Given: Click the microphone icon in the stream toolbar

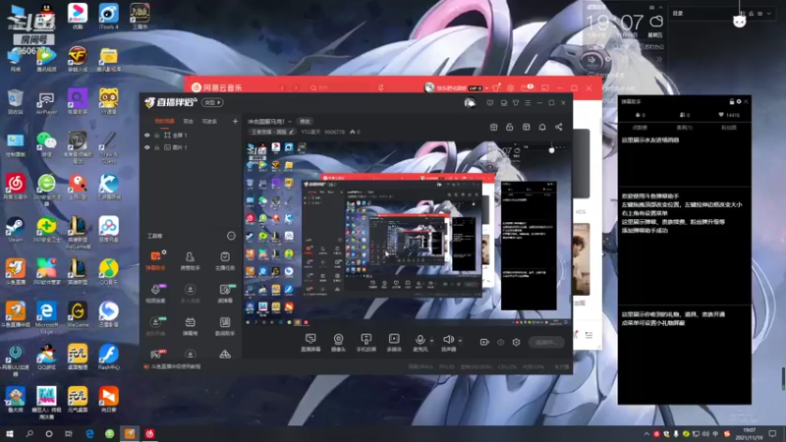Looking at the screenshot, I should click(421, 340).
